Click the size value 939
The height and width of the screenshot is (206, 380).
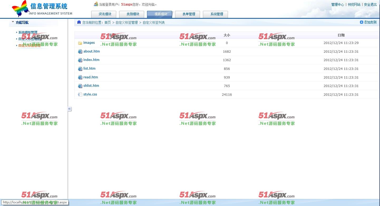pyautogui.click(x=227, y=77)
